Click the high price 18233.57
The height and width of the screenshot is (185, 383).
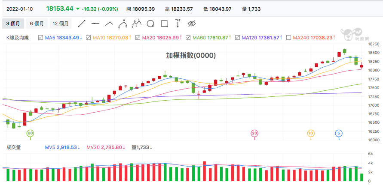pyautogui.click(x=182, y=9)
